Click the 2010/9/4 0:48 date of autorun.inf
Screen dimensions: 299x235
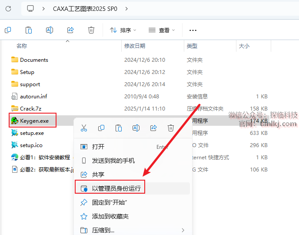click(x=142, y=97)
